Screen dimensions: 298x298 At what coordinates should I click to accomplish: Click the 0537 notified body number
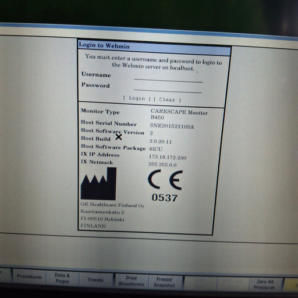(165, 198)
